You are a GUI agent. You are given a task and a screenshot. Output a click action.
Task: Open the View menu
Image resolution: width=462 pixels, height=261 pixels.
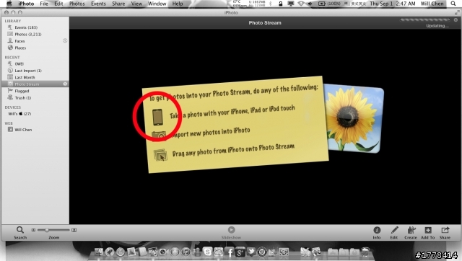(136, 4)
